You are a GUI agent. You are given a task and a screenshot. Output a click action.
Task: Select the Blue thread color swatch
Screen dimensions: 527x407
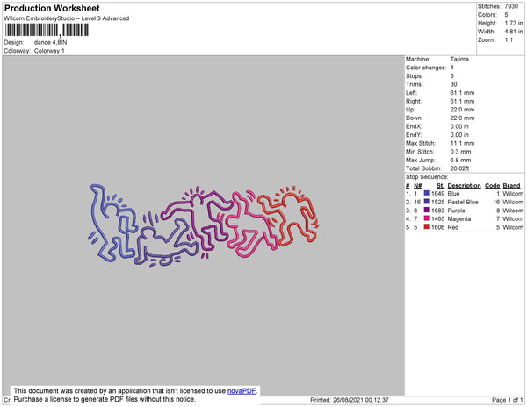coord(427,193)
